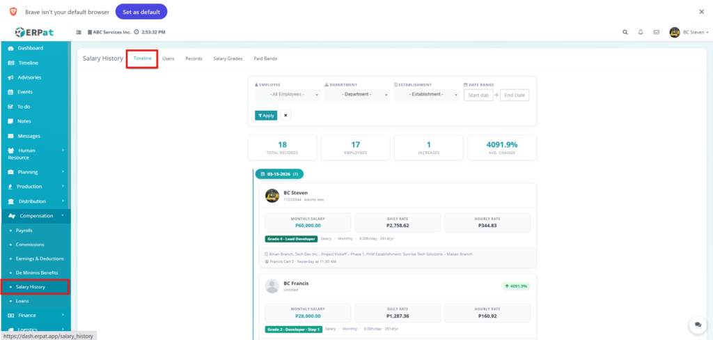Click P60,000.00 monthly salary value

click(x=308, y=225)
